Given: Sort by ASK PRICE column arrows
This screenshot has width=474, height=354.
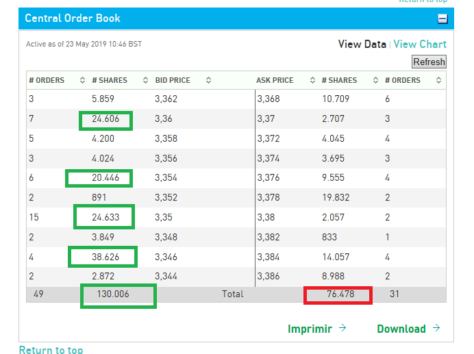Looking at the screenshot, I should 312,80.
